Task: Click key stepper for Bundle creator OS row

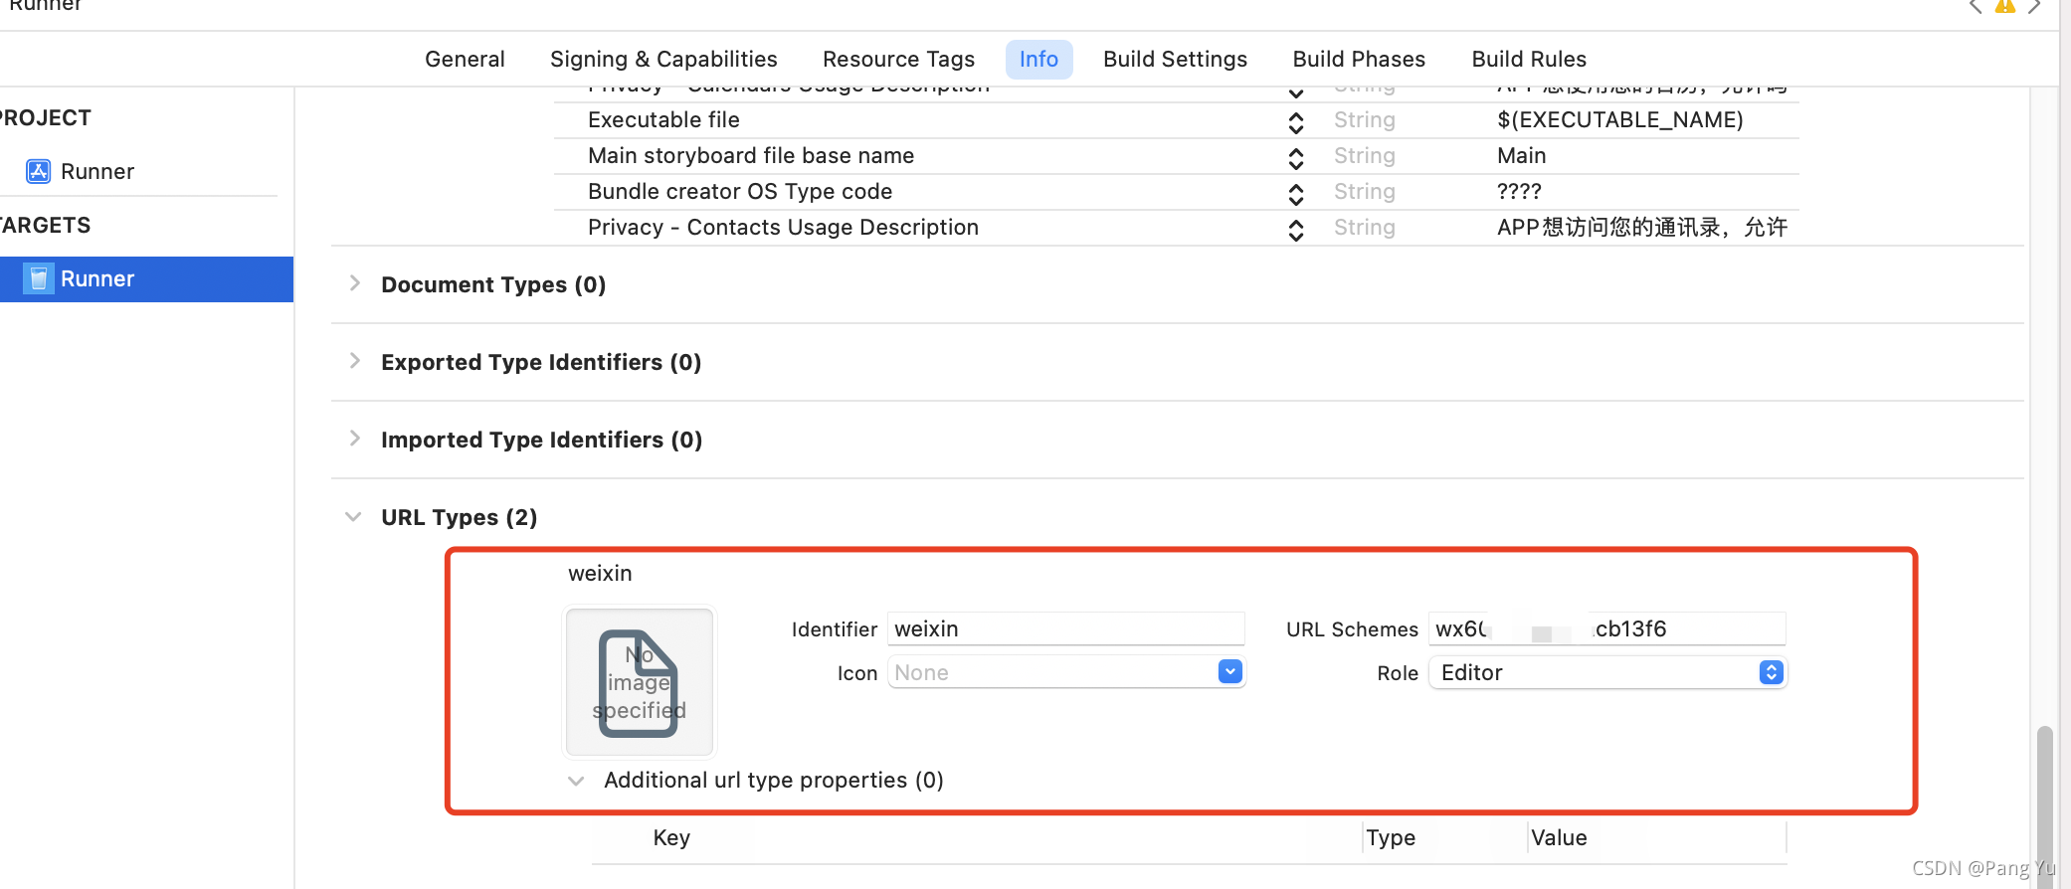Action: coord(1296,194)
